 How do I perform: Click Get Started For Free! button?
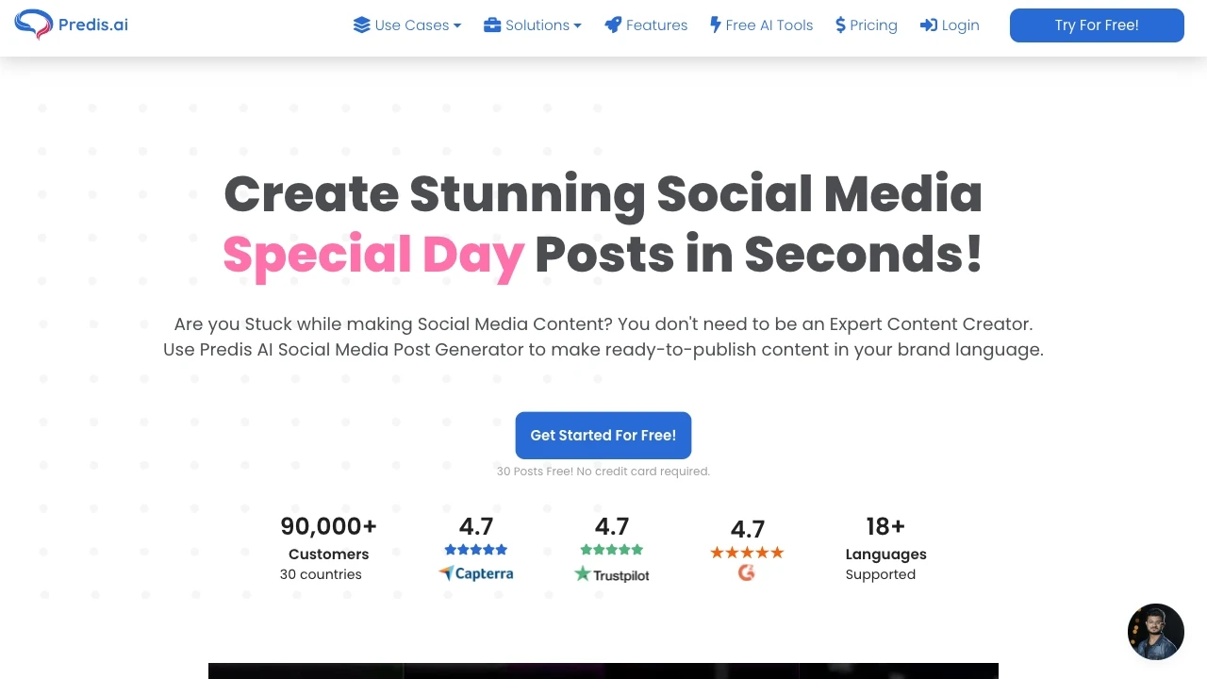(603, 436)
